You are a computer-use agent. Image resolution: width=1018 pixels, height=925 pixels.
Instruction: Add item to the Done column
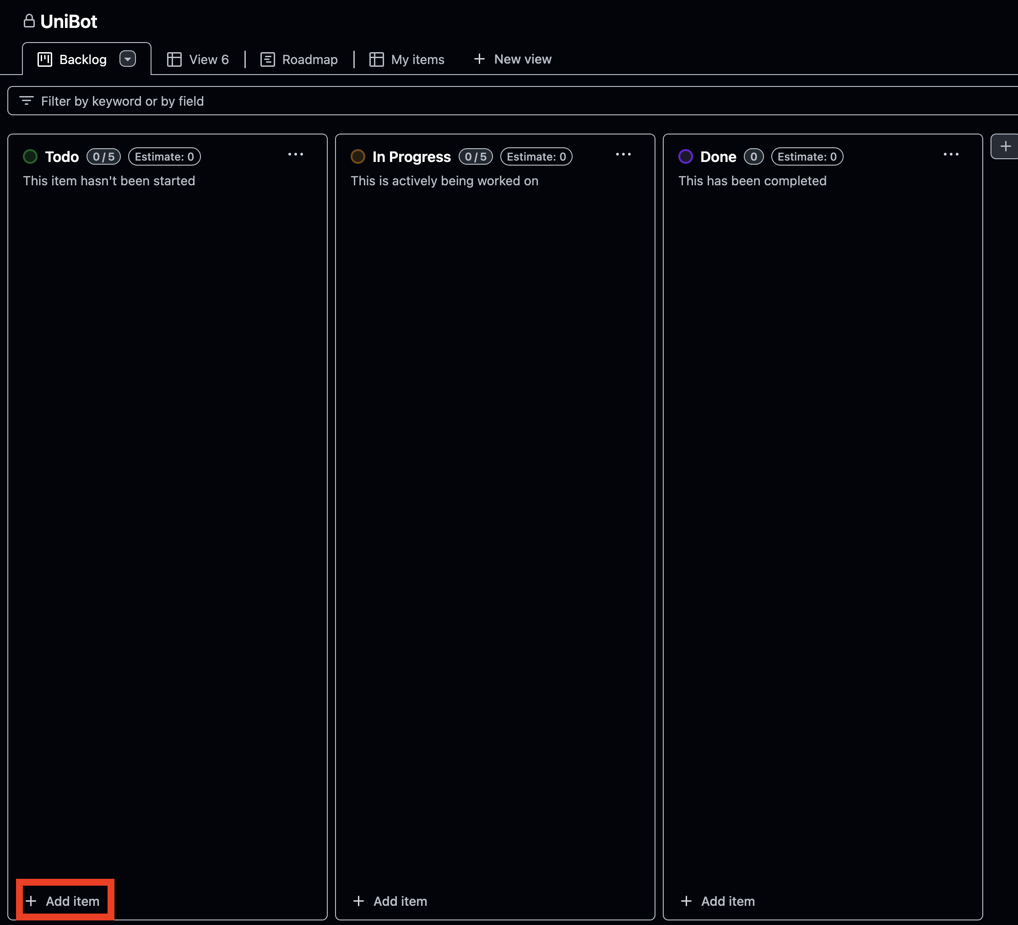(x=718, y=901)
